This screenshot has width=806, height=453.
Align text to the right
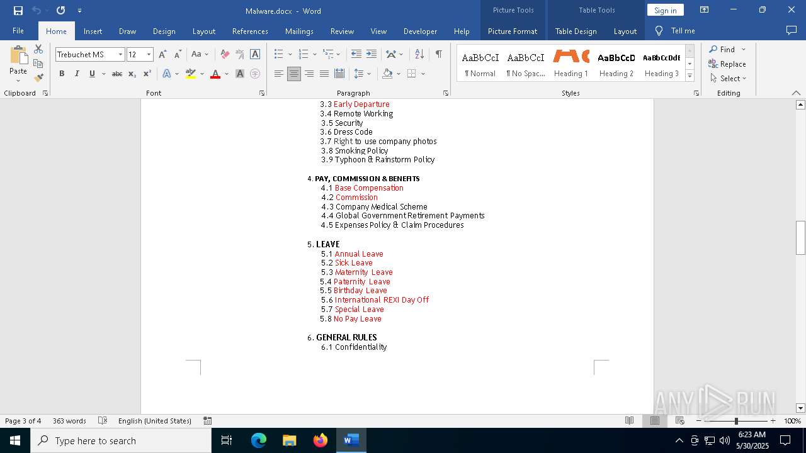tap(309, 74)
